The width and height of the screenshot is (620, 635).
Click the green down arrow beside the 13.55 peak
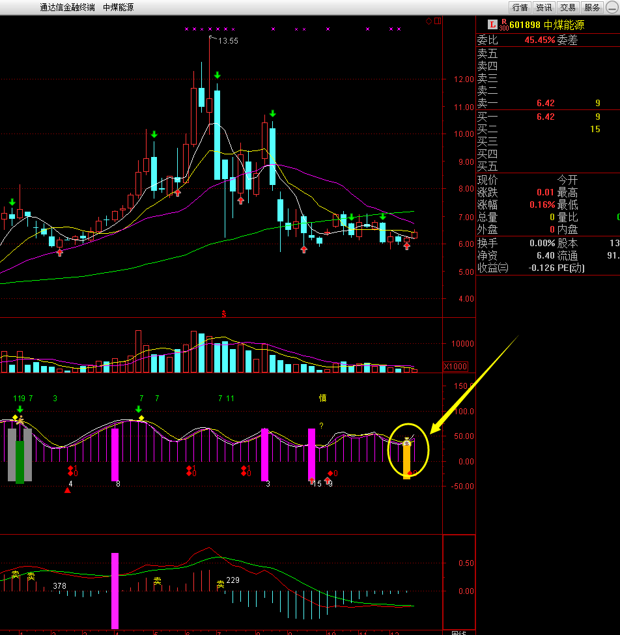[x=218, y=75]
